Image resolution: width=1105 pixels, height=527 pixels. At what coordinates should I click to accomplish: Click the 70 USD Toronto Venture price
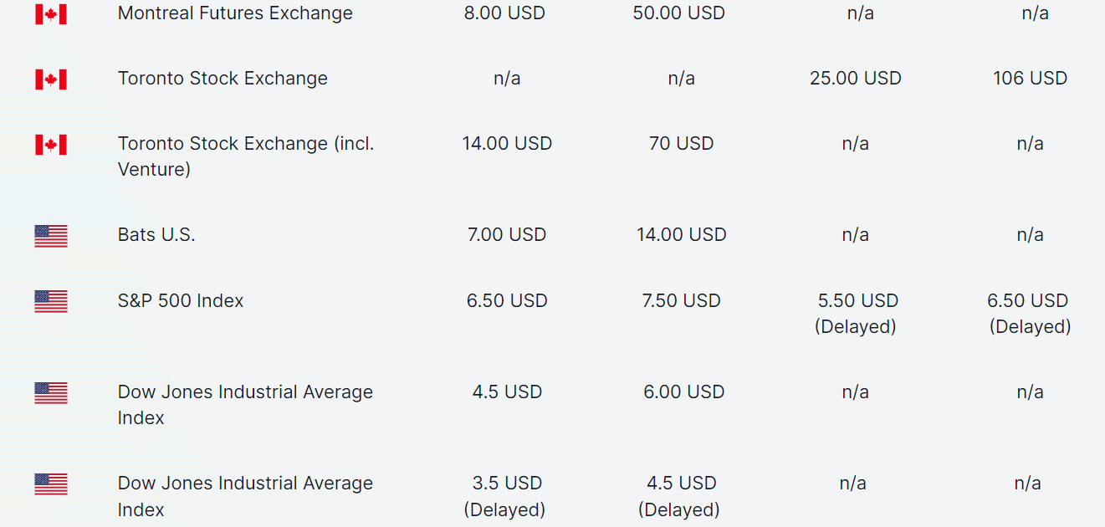click(681, 144)
